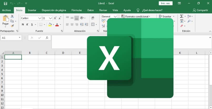The height and width of the screenshot is (109, 212).
Task: Open the General number format dropdown
Action: (115, 17)
